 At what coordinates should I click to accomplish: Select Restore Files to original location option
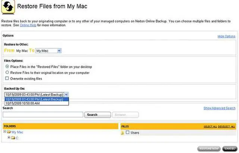coord(7,72)
